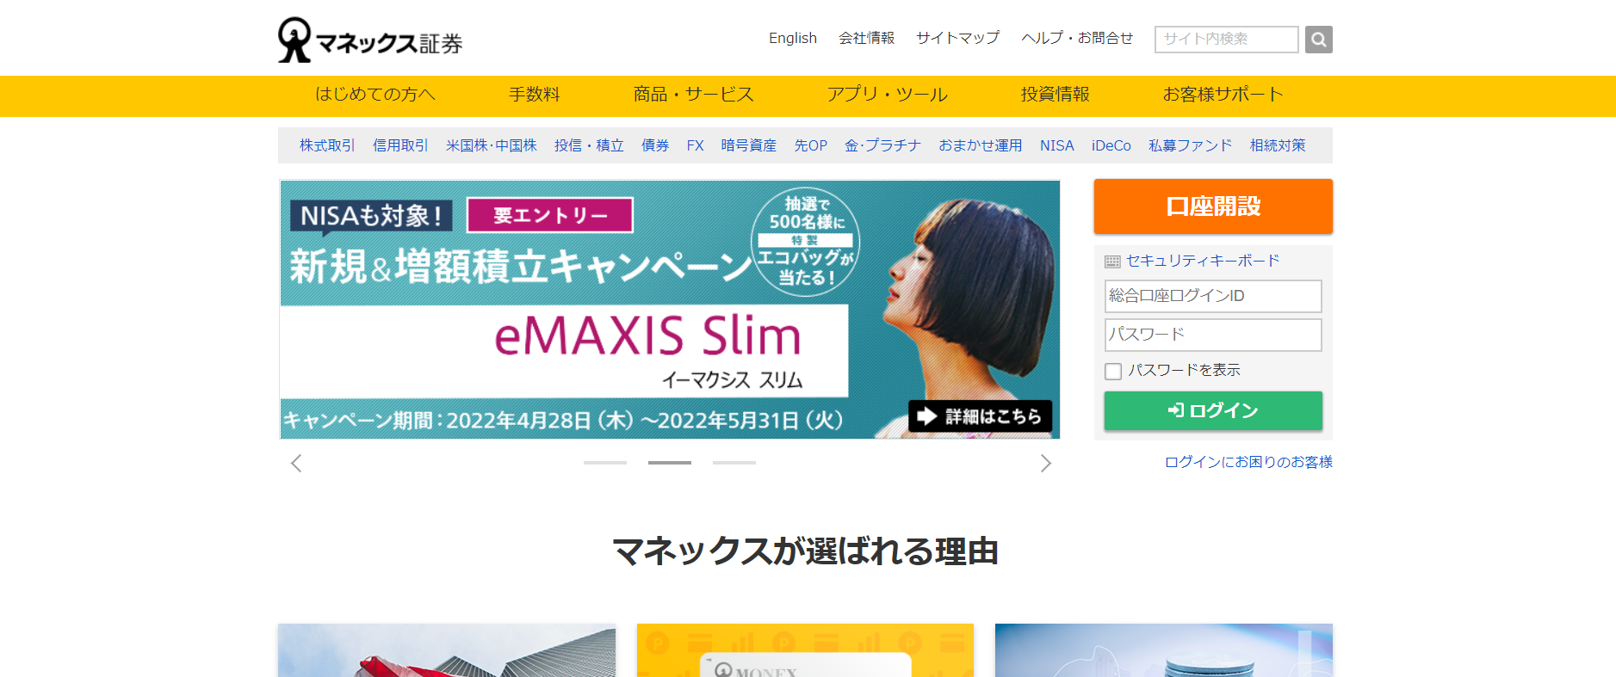Select first carousel slide indicator

(x=605, y=463)
